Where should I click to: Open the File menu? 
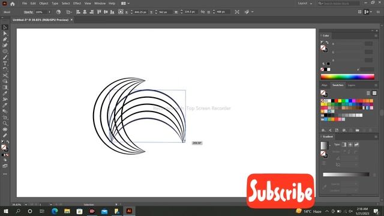pos(25,4)
